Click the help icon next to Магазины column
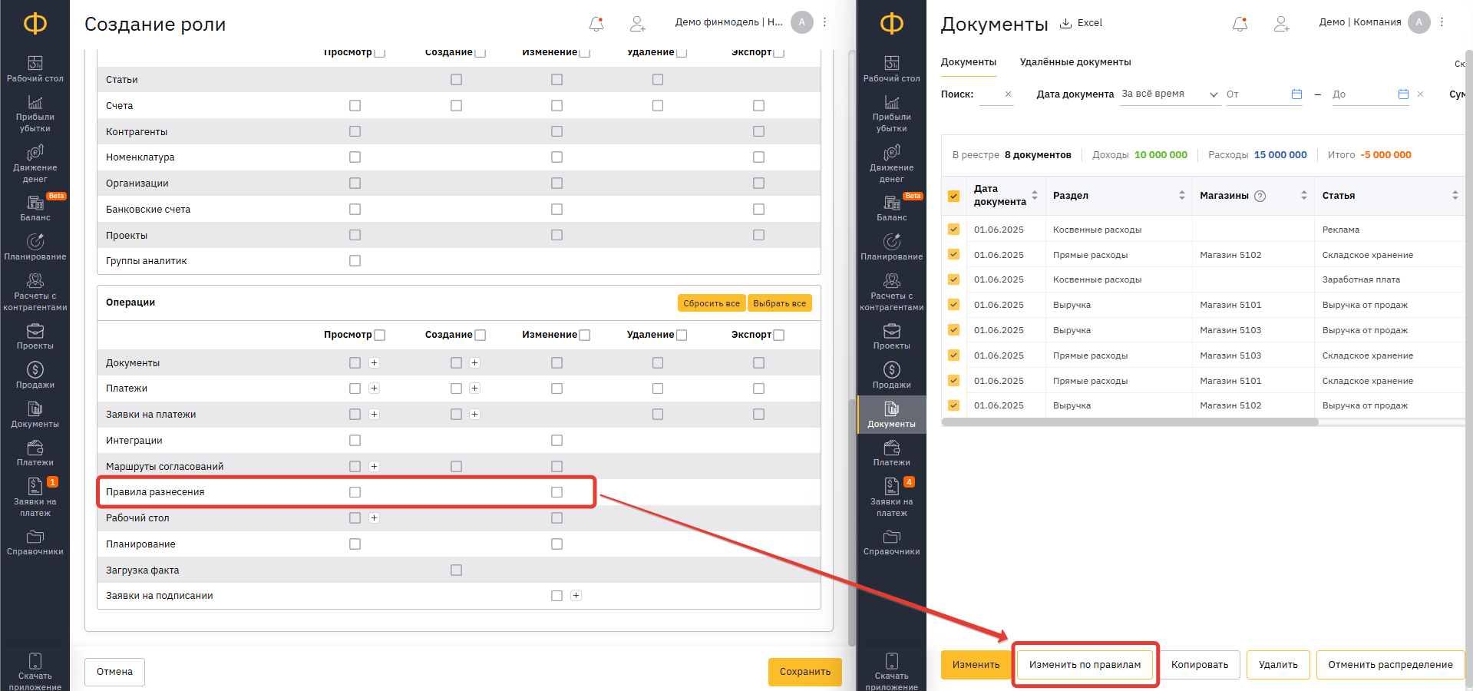This screenshot has height=691, width=1473. [1260, 196]
